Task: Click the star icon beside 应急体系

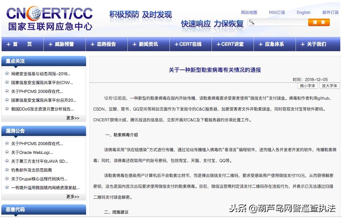Action: click(261, 44)
